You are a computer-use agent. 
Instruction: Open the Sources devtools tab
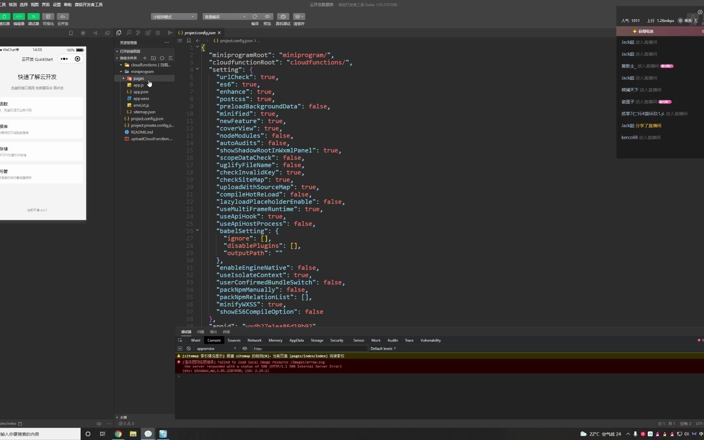point(234,341)
